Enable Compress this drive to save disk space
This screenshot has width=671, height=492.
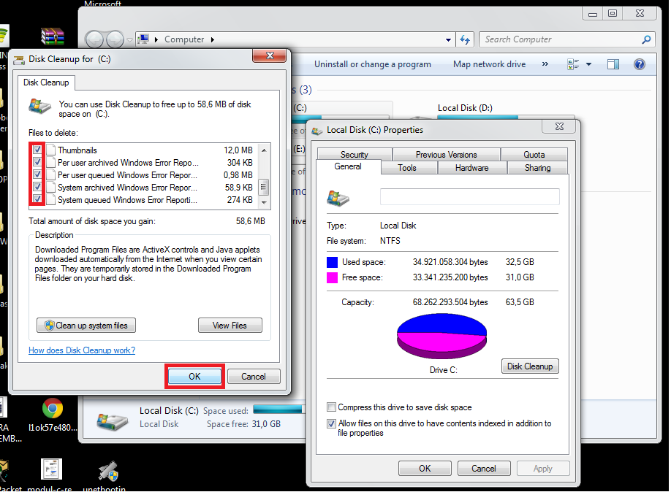point(331,407)
